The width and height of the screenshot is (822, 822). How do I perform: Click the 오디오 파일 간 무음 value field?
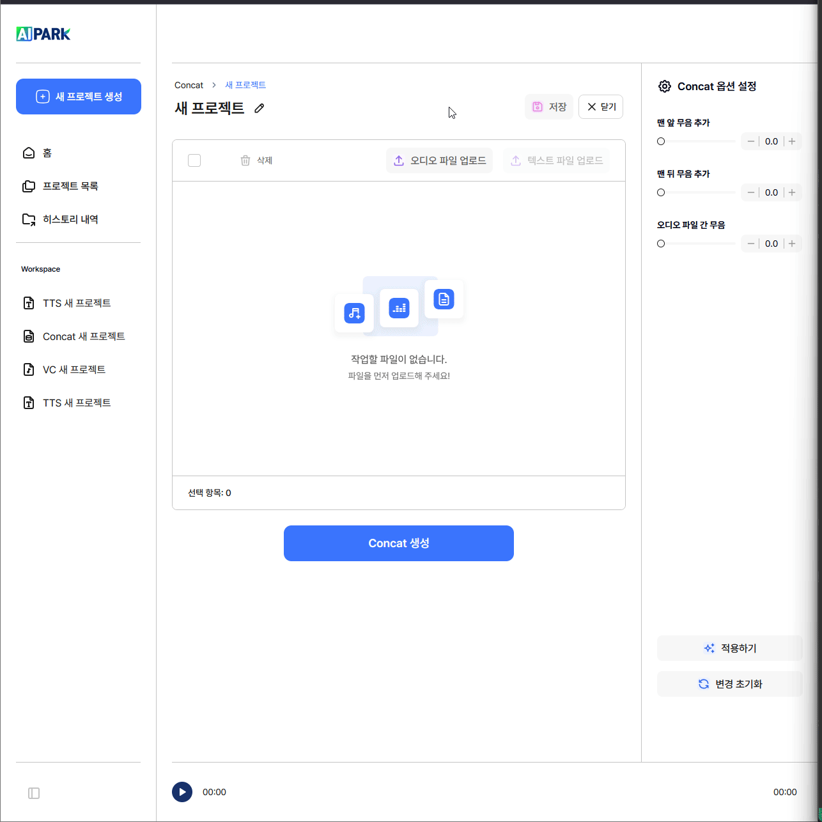point(772,244)
